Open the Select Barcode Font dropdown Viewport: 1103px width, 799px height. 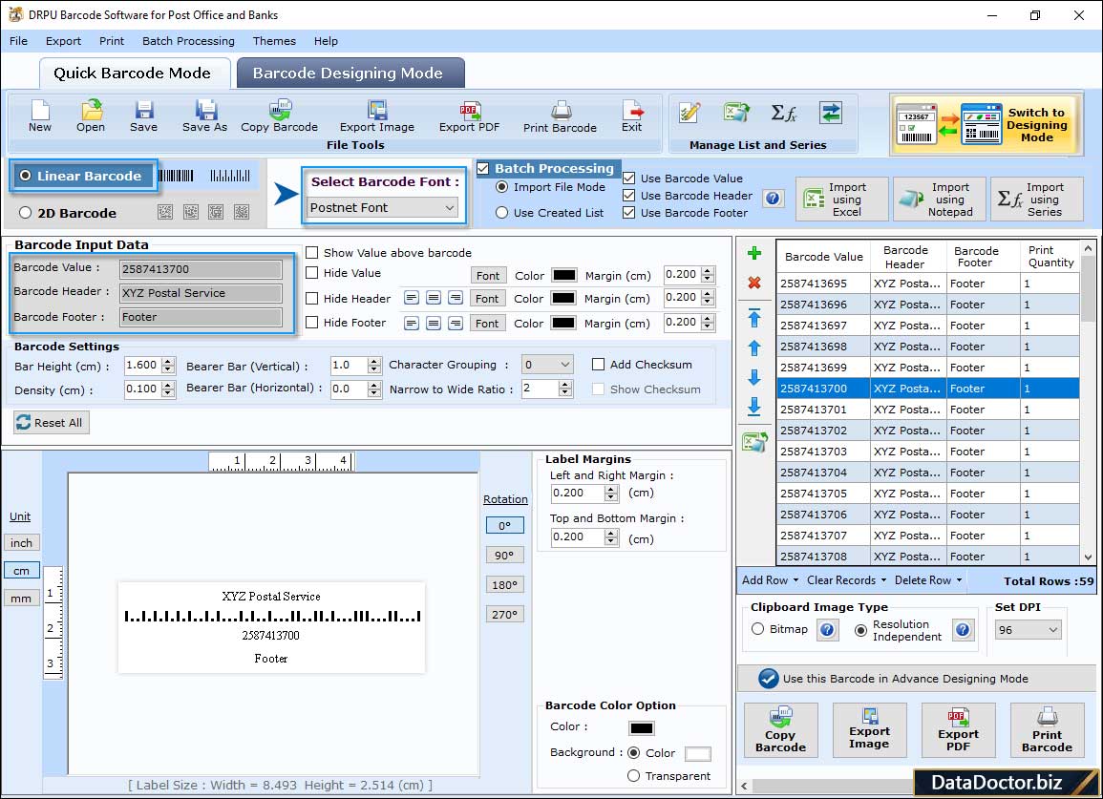tap(383, 207)
